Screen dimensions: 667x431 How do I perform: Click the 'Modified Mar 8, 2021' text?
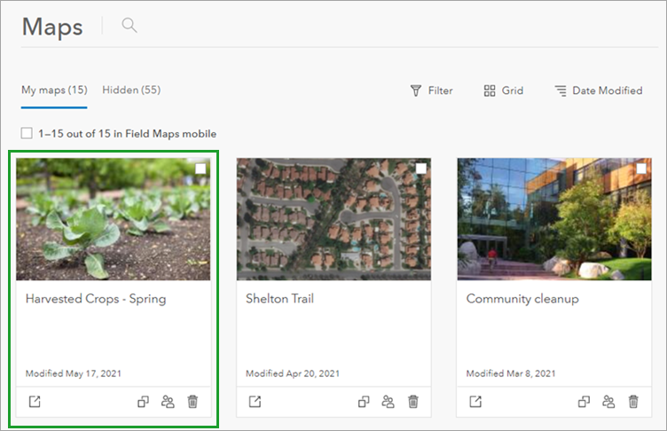click(x=511, y=373)
